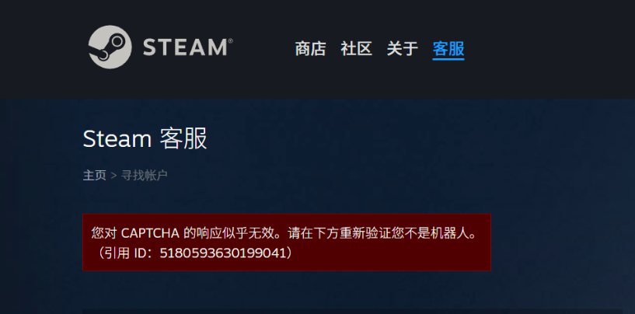
Task: Click the word CAPTCHA in the error message
Action: [x=150, y=233]
